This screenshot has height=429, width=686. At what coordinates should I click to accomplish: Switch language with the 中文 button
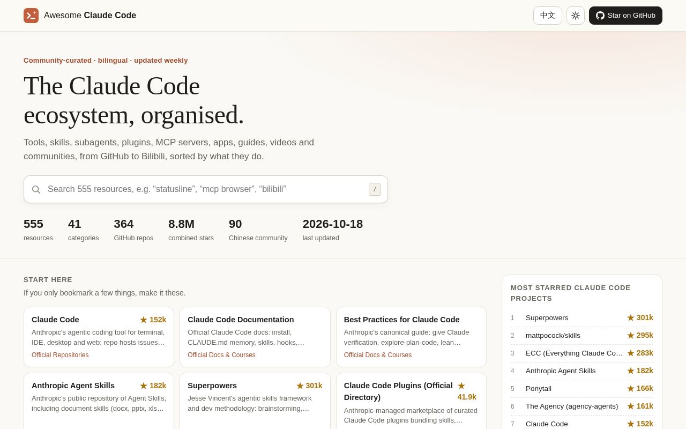[x=548, y=16]
